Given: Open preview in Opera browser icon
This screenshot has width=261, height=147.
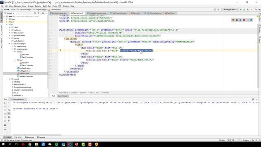Looking at the screenshot, I should tap(244, 20).
